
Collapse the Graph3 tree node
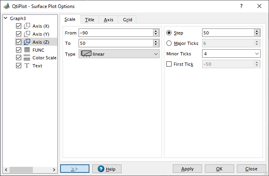5,18
